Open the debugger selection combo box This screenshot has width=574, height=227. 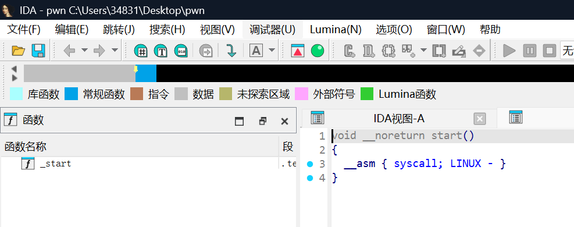point(567,51)
